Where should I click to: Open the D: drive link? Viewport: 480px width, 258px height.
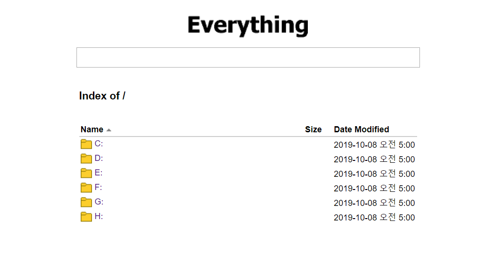99,158
